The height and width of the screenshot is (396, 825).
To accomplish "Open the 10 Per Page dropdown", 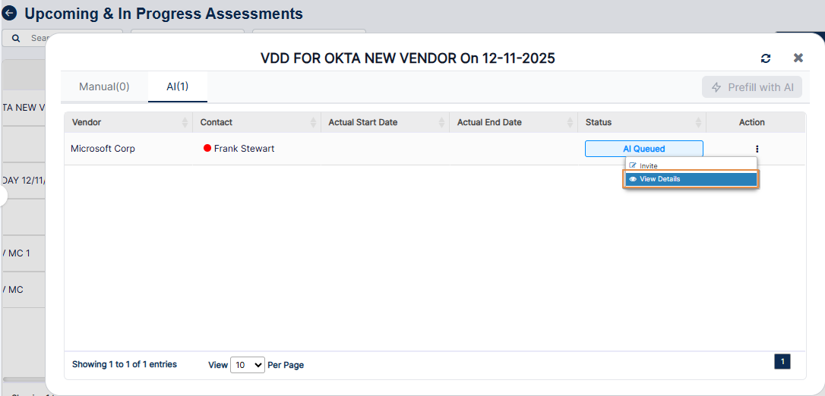I will pyautogui.click(x=248, y=364).
